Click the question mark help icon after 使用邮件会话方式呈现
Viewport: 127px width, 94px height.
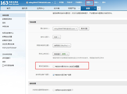point(72,90)
